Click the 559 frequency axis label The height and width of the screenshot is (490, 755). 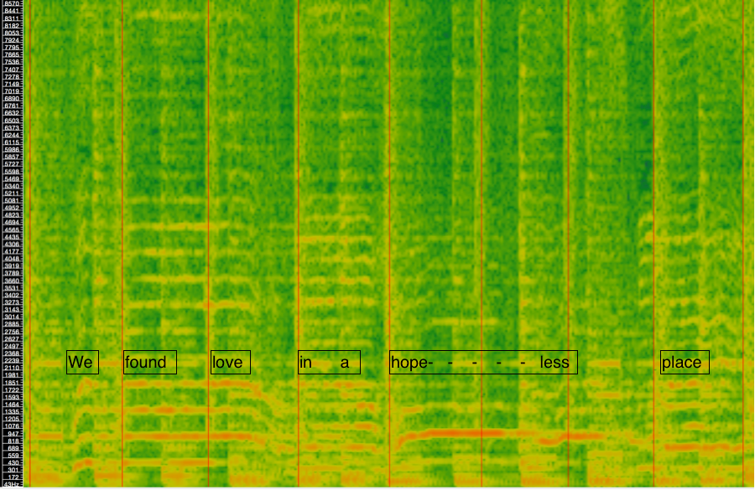coord(13,456)
